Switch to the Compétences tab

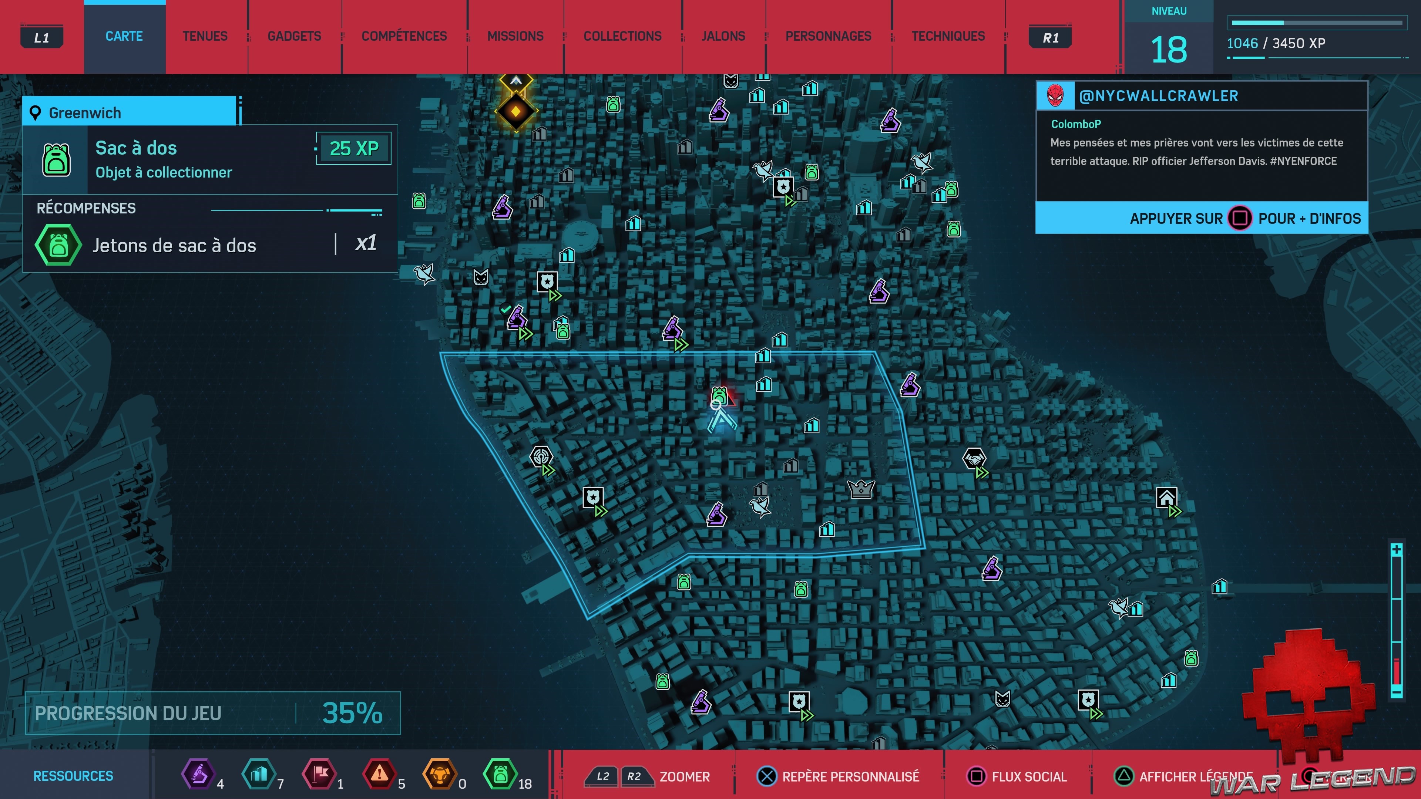[x=404, y=36]
